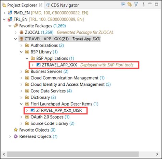Screen dimensions: 162x159
Task: Click Dictionary folder icon
Action: click(x=27, y=97)
